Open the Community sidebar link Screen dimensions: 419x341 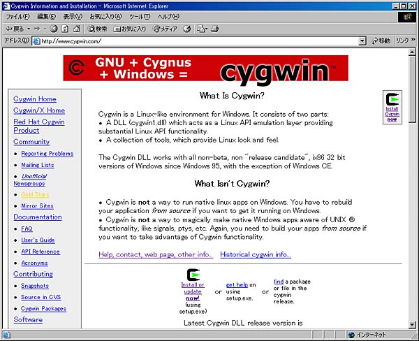pyautogui.click(x=31, y=142)
